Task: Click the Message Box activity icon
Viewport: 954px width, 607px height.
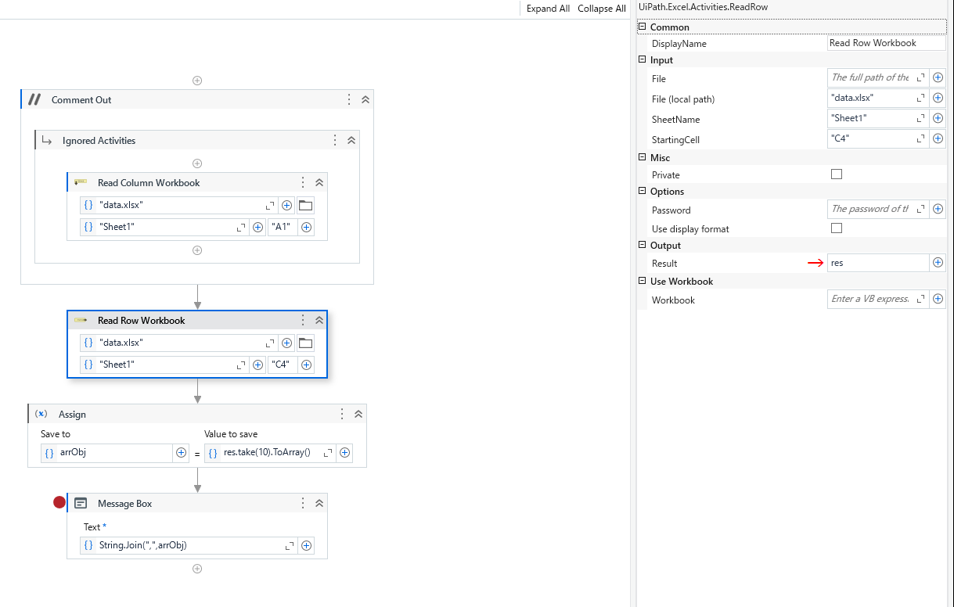Action: (81, 504)
